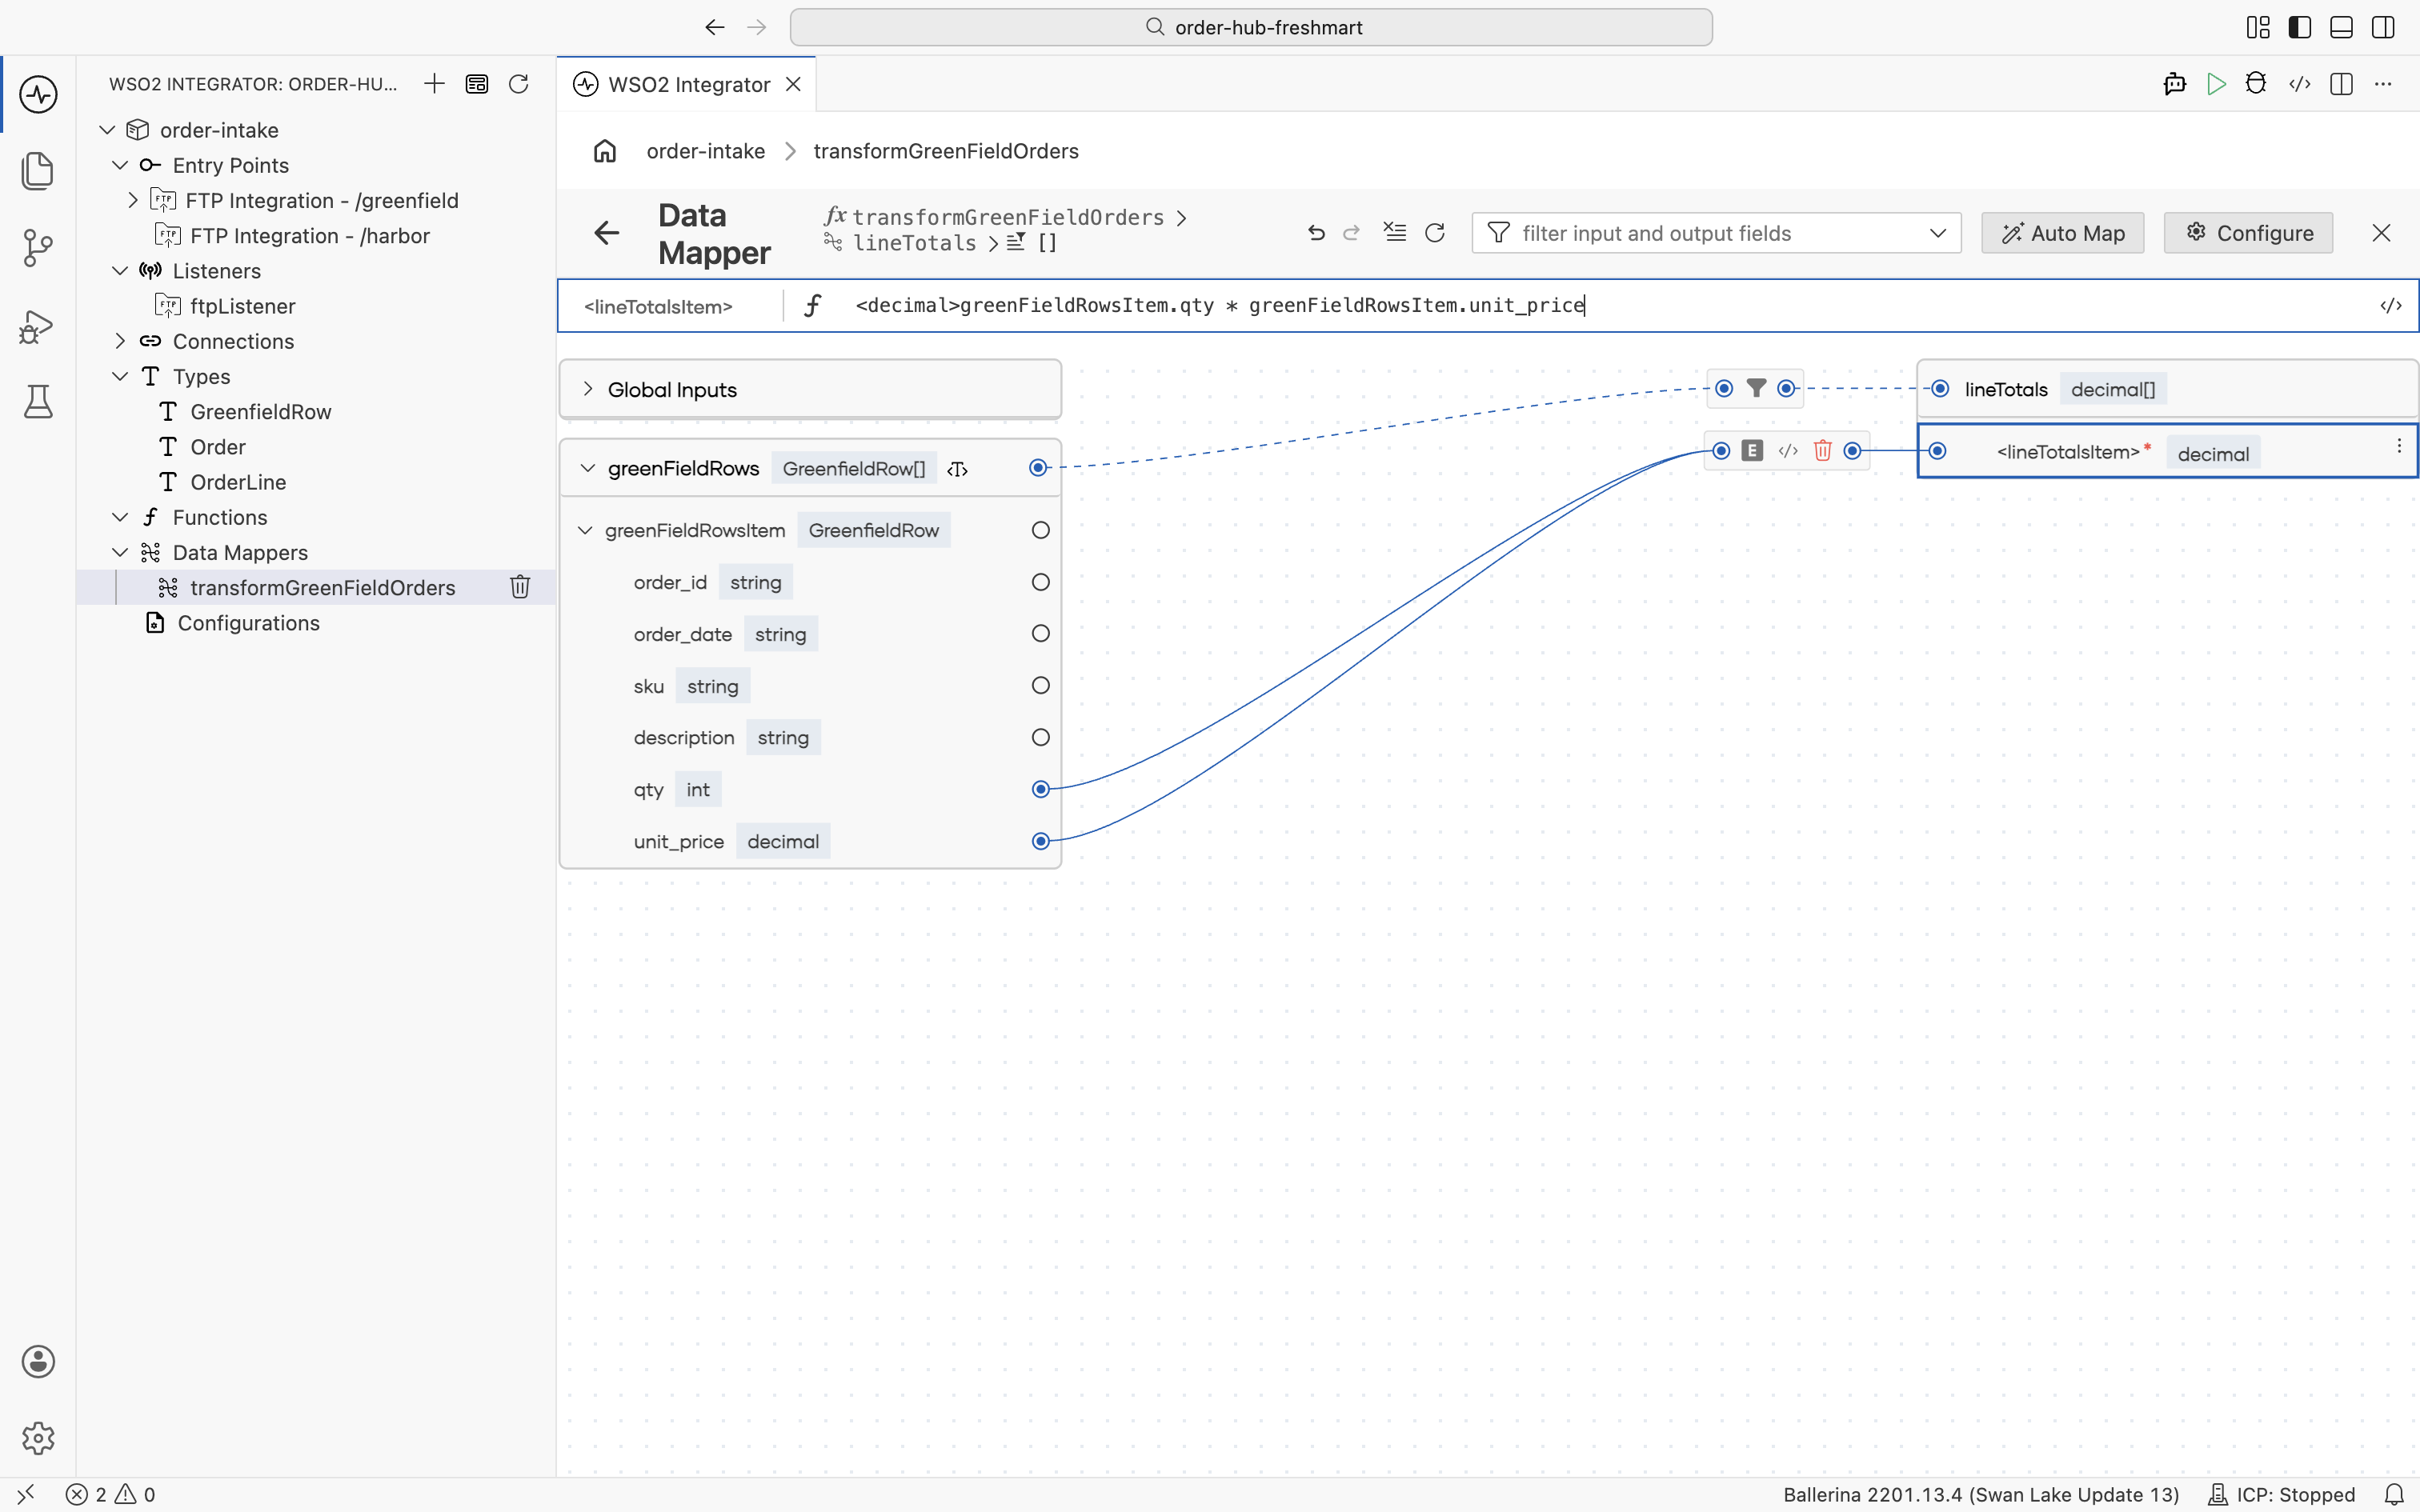
Task: Select the qty field port
Action: [1040, 790]
